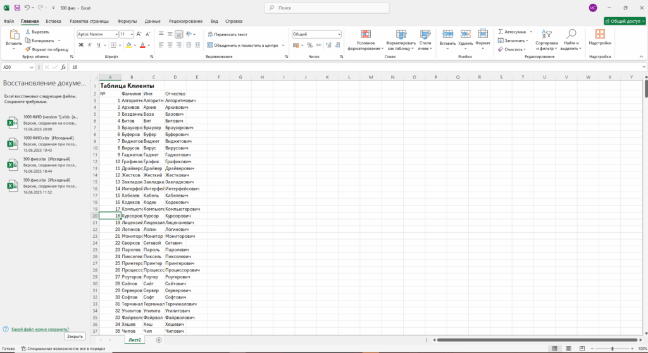Toggle underline formatting (Ч)
This screenshot has height=353, width=648.
pyautogui.click(x=98, y=45)
